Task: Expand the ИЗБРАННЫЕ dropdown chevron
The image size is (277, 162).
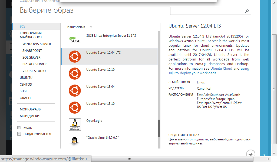Action: [x=91, y=27]
